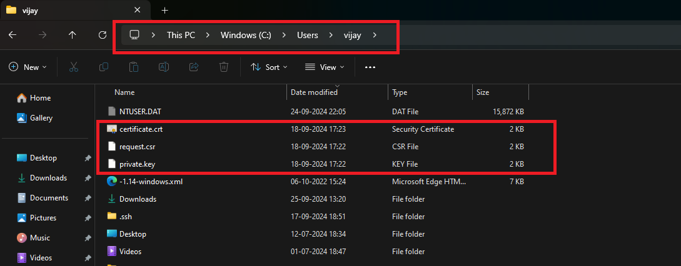681x266 pixels.
Task: Open See more three-dots menu
Action: (x=370, y=67)
